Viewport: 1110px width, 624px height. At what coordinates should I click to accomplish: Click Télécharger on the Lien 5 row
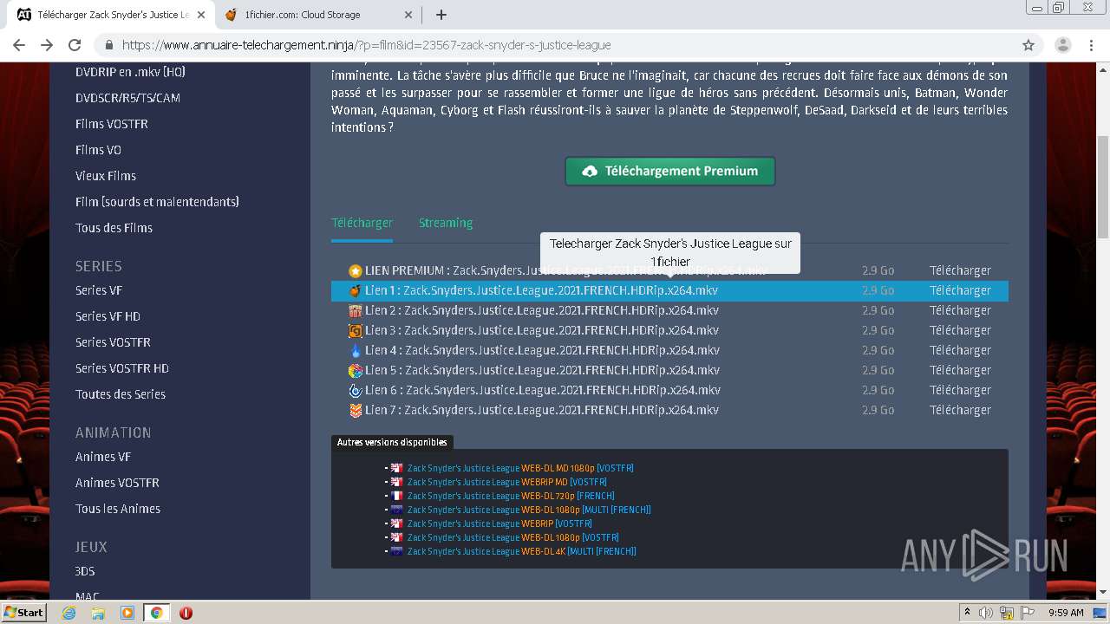point(960,370)
